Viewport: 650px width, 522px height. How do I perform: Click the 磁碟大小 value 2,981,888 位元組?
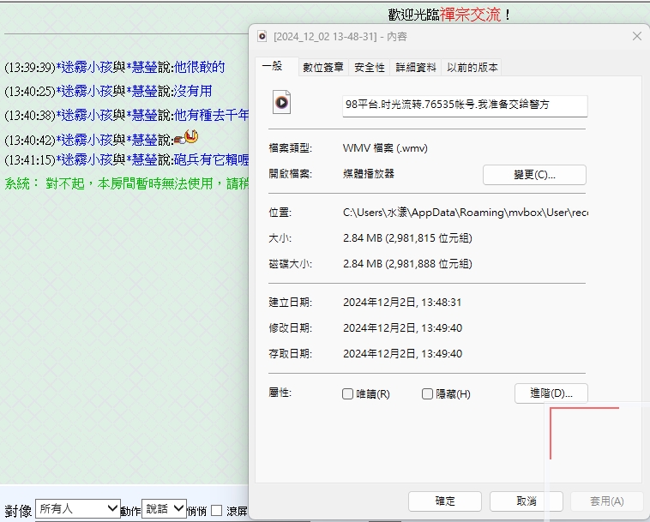(x=407, y=264)
